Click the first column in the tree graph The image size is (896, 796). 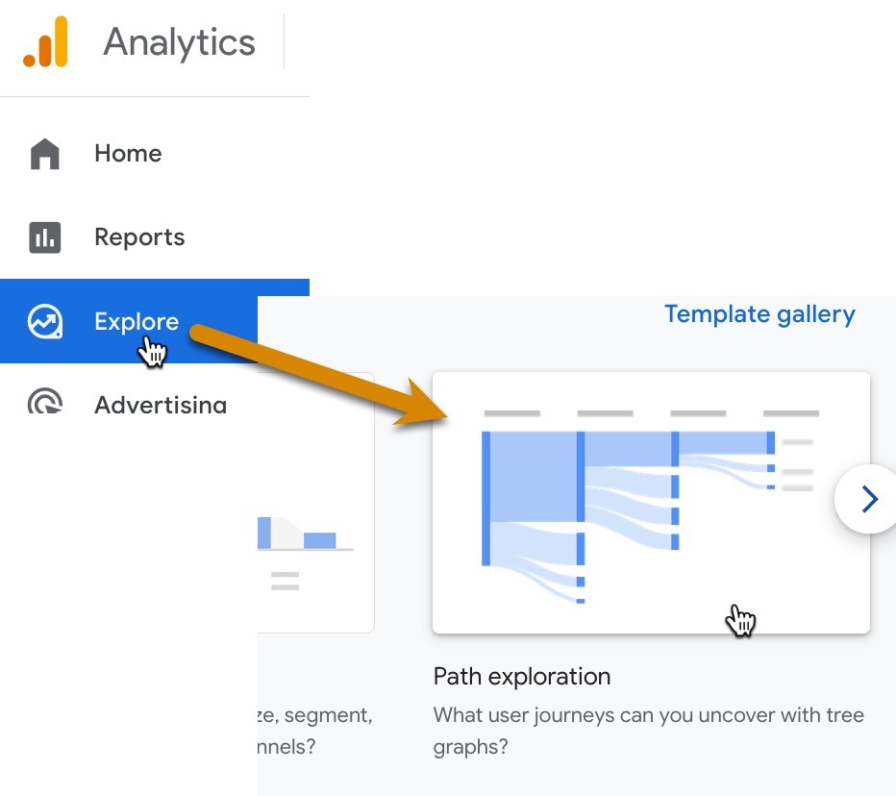point(485,499)
